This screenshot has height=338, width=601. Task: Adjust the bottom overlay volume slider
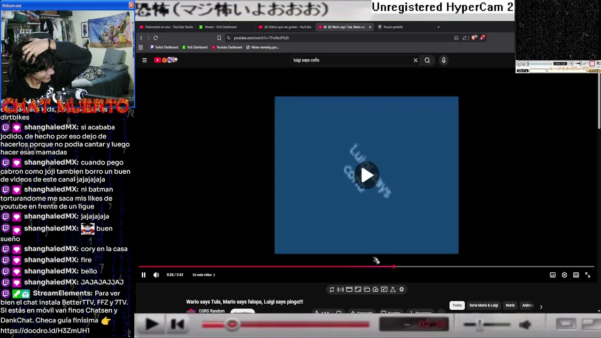[487, 324]
